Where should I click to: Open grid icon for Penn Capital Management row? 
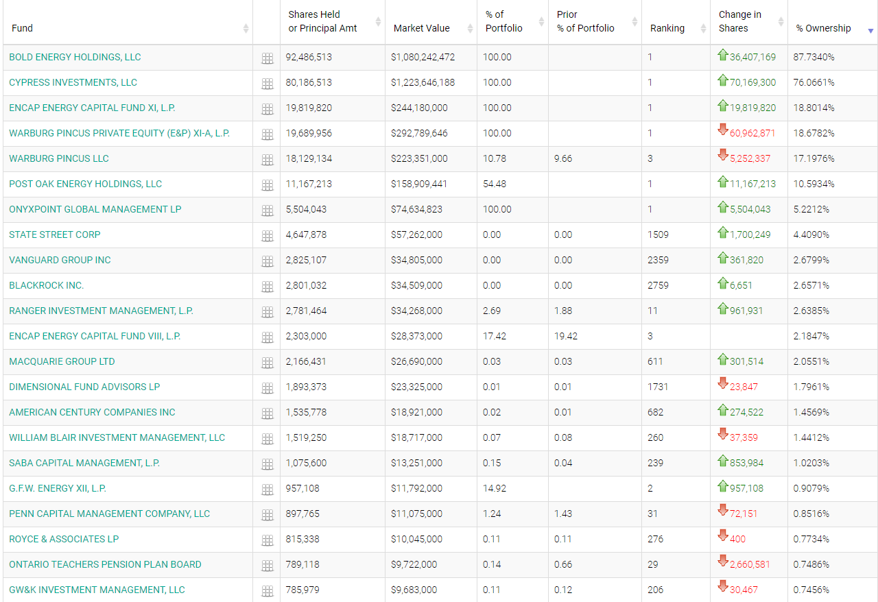pos(268,515)
